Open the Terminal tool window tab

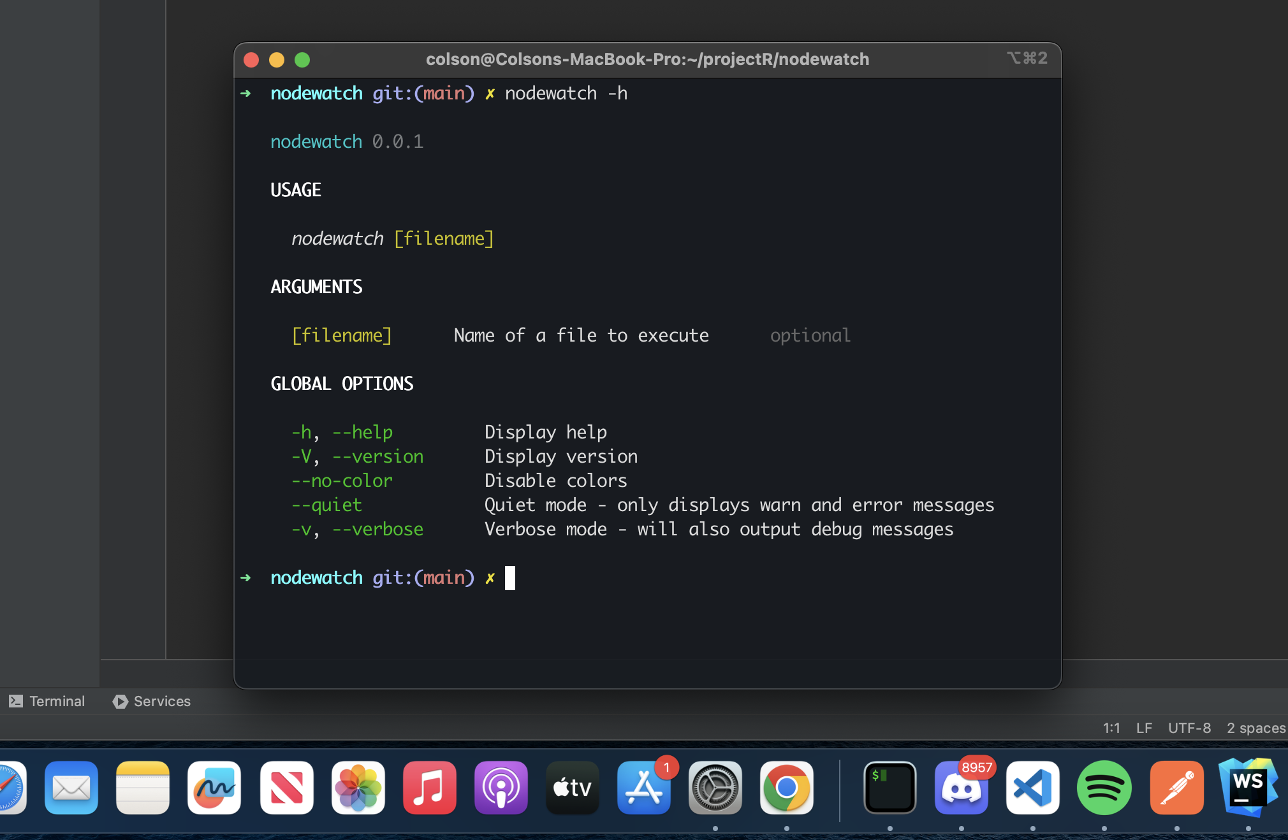(47, 701)
